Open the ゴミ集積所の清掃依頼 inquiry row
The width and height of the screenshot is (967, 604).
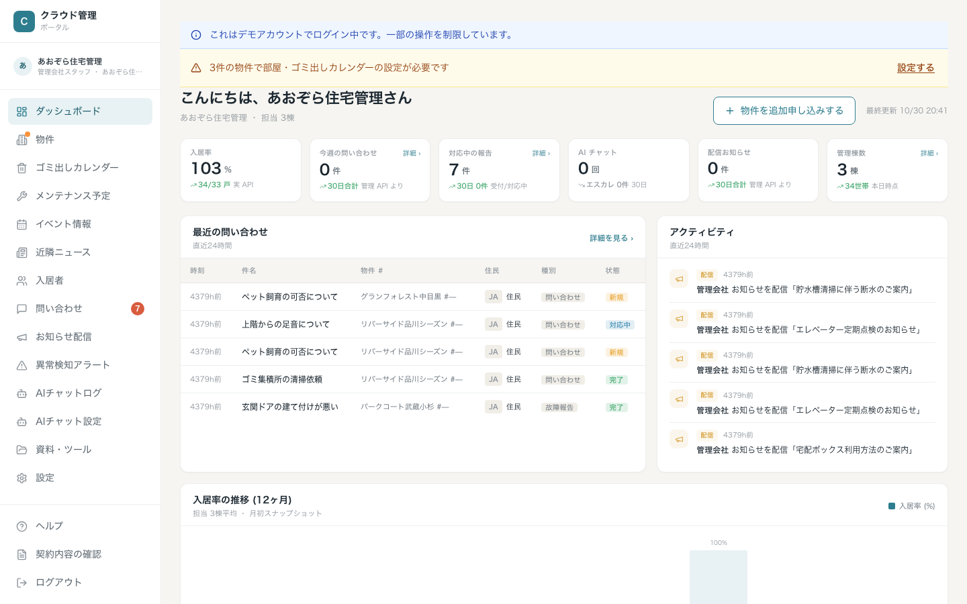click(x=413, y=379)
